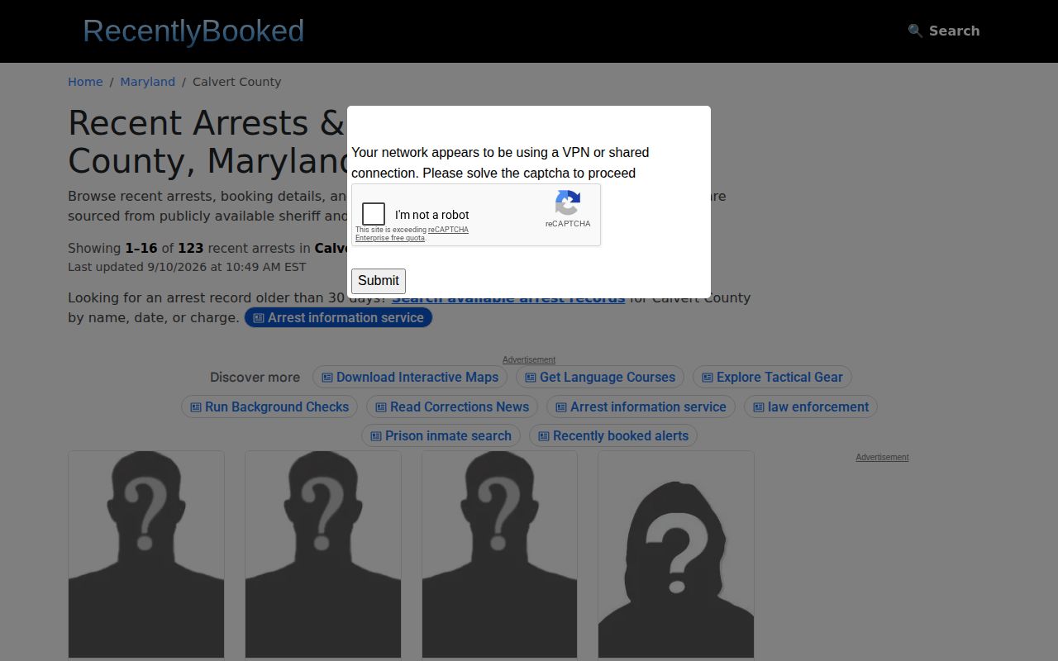Screen dimensions: 1058x661
Task: Open Download Interactive Maps ad link
Action: pyautogui.click(x=410, y=378)
